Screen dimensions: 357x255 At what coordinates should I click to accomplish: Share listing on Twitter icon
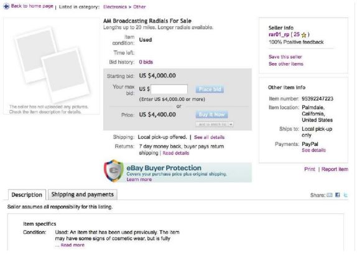(x=346, y=195)
